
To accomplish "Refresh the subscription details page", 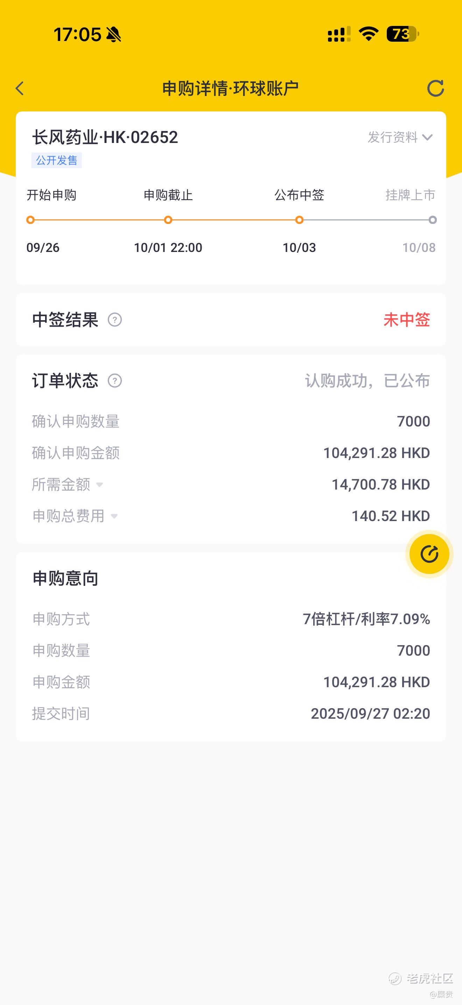I will [x=435, y=88].
